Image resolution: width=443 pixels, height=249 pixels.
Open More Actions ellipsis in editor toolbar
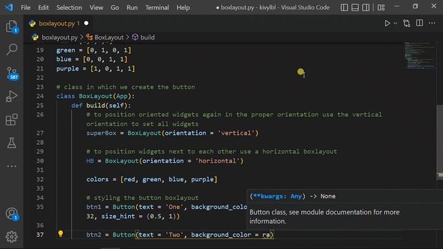[x=432, y=23]
